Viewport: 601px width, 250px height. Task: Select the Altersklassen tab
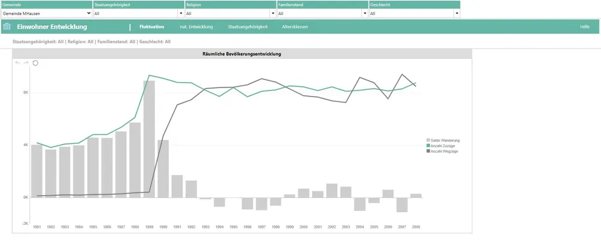point(295,27)
